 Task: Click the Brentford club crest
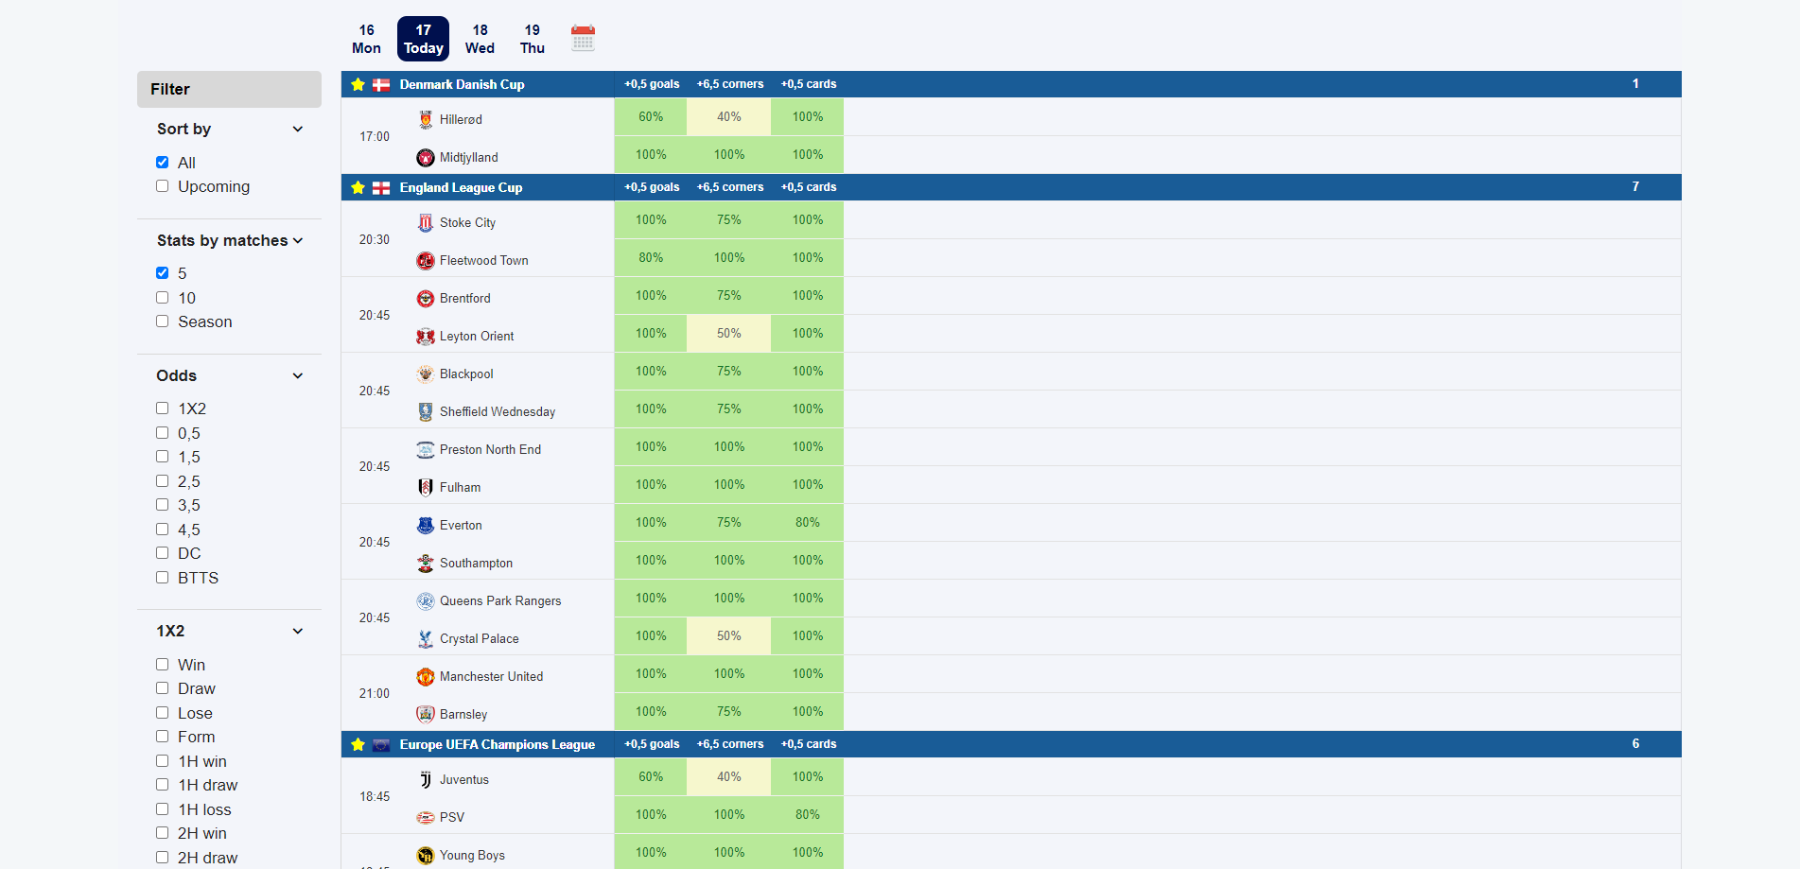[426, 298]
